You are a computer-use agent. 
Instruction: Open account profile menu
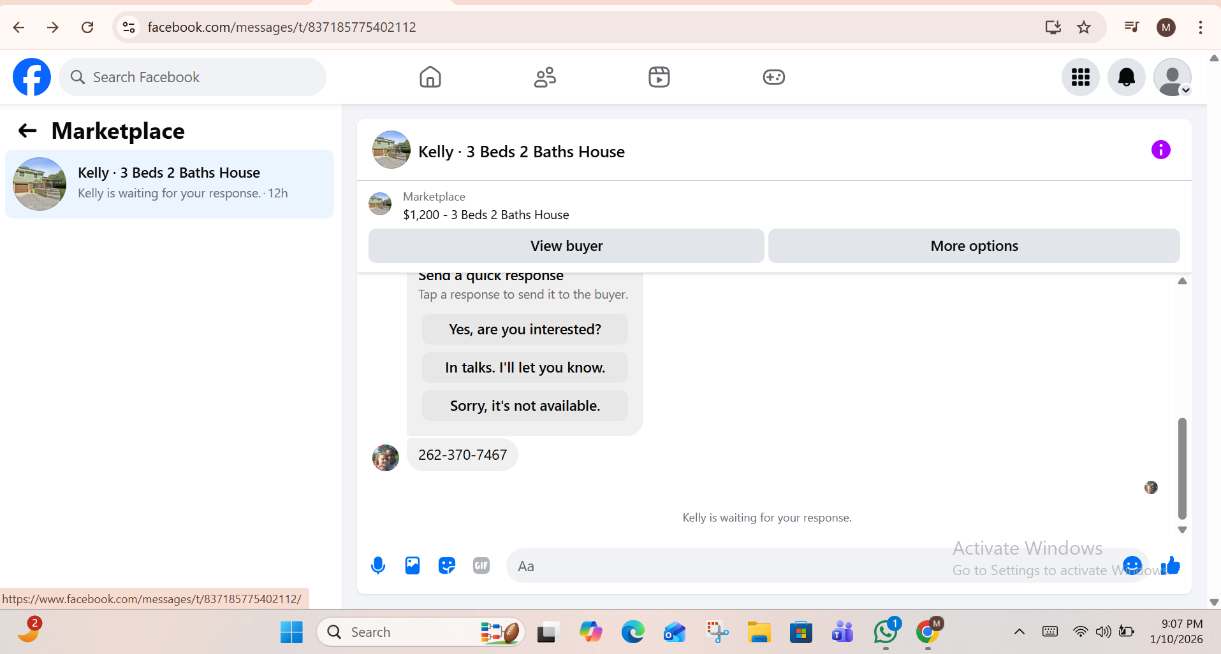click(1173, 77)
